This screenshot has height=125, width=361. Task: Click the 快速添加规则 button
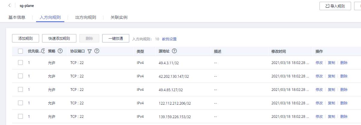click(x=59, y=39)
